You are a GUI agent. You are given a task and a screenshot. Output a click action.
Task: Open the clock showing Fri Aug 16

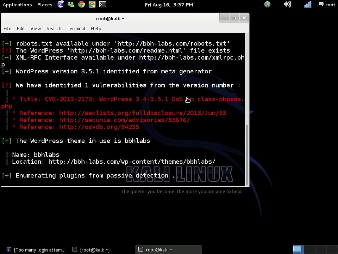tap(169, 5)
